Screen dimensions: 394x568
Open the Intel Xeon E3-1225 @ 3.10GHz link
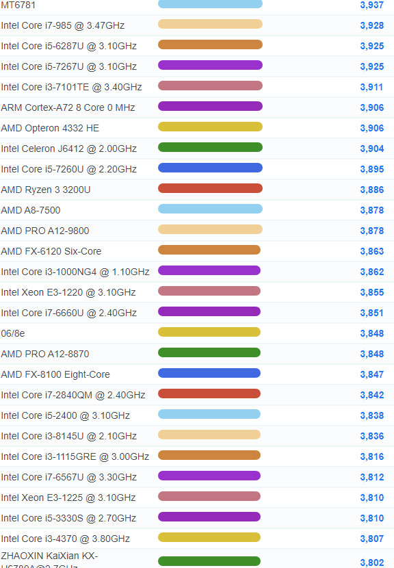[x=68, y=498]
